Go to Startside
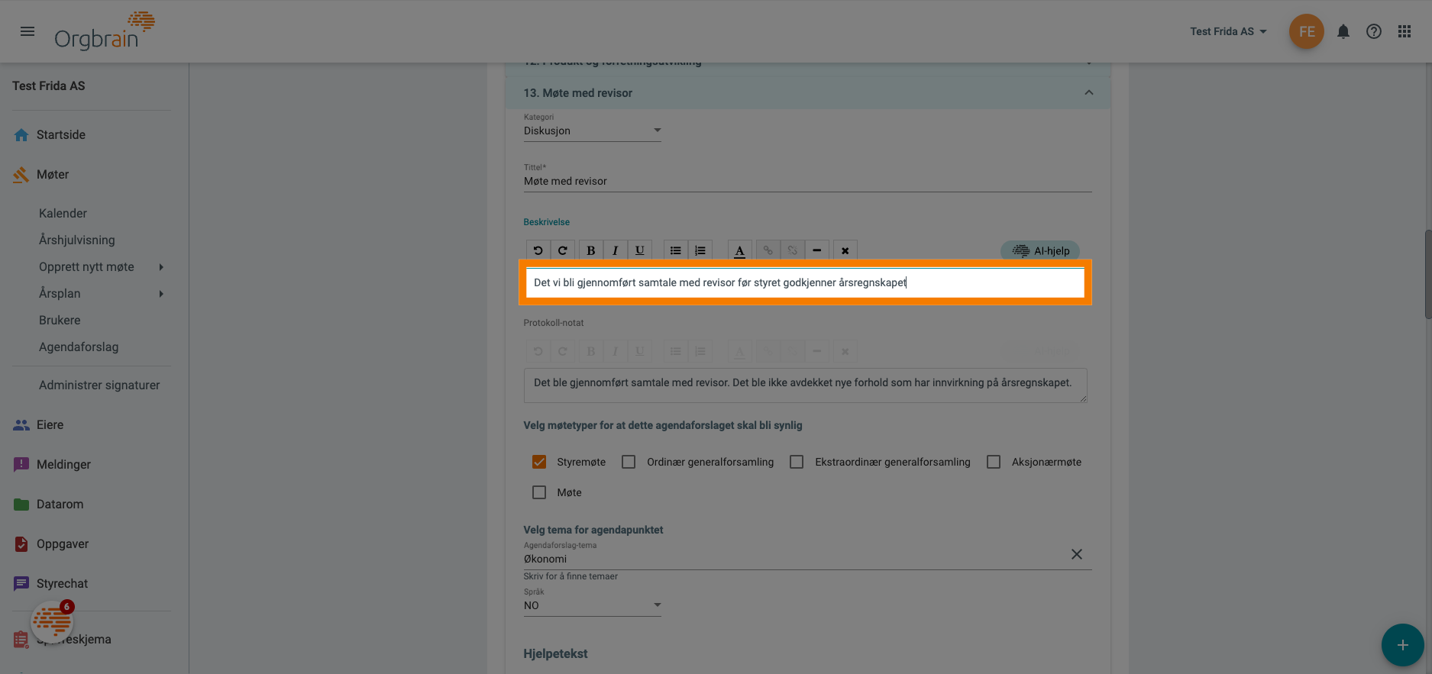Screen dimensions: 1432x674 pyautogui.click(x=61, y=135)
